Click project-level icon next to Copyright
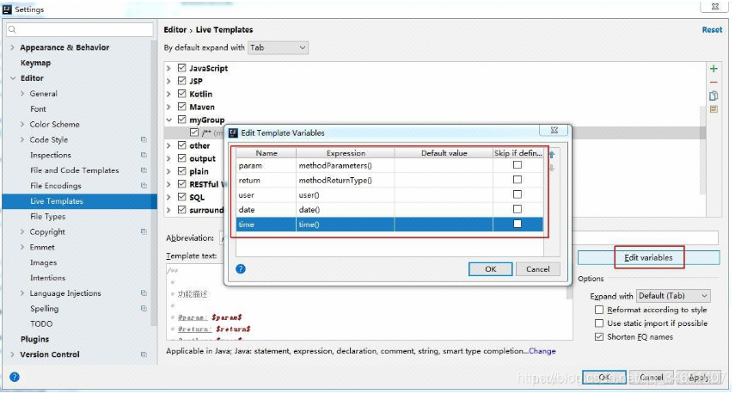 (144, 231)
